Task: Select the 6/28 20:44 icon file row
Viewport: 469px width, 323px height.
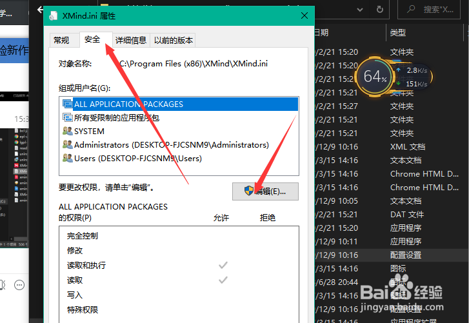Action: tap(392, 282)
